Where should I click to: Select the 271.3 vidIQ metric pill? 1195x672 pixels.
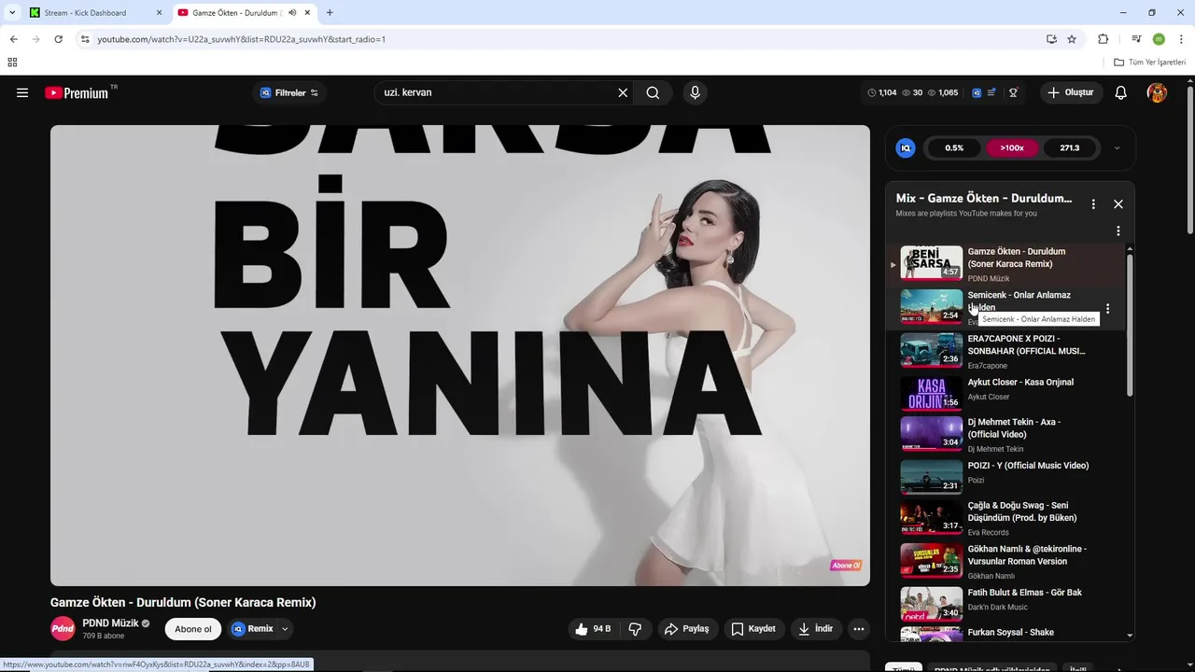[x=1070, y=147]
